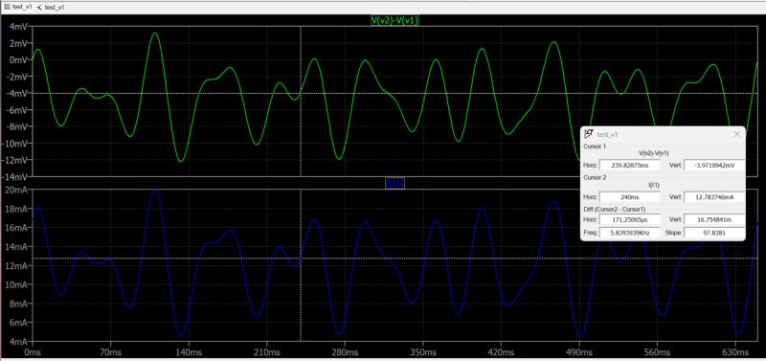Viewport: 766px width, 361px height.
Task: Click the 20mA label on current axis
Action: 17,190
